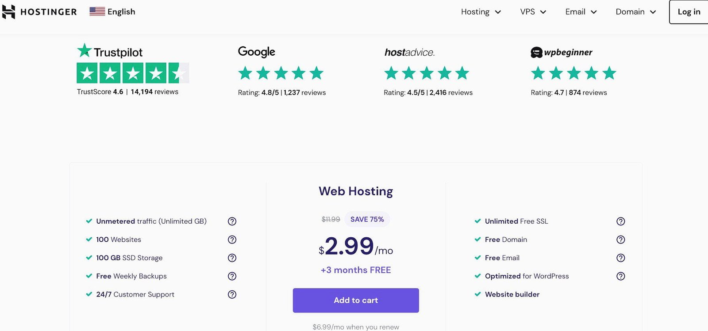Click Add to cart button
The image size is (708, 331).
pyautogui.click(x=356, y=301)
